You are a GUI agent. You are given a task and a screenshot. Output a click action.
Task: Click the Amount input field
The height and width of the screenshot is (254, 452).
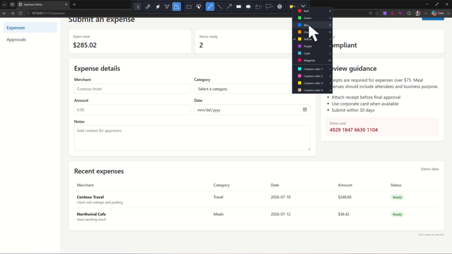(x=132, y=110)
